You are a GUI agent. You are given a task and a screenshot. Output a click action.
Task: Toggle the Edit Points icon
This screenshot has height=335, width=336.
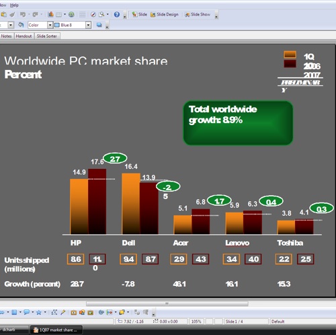click(54, 312)
